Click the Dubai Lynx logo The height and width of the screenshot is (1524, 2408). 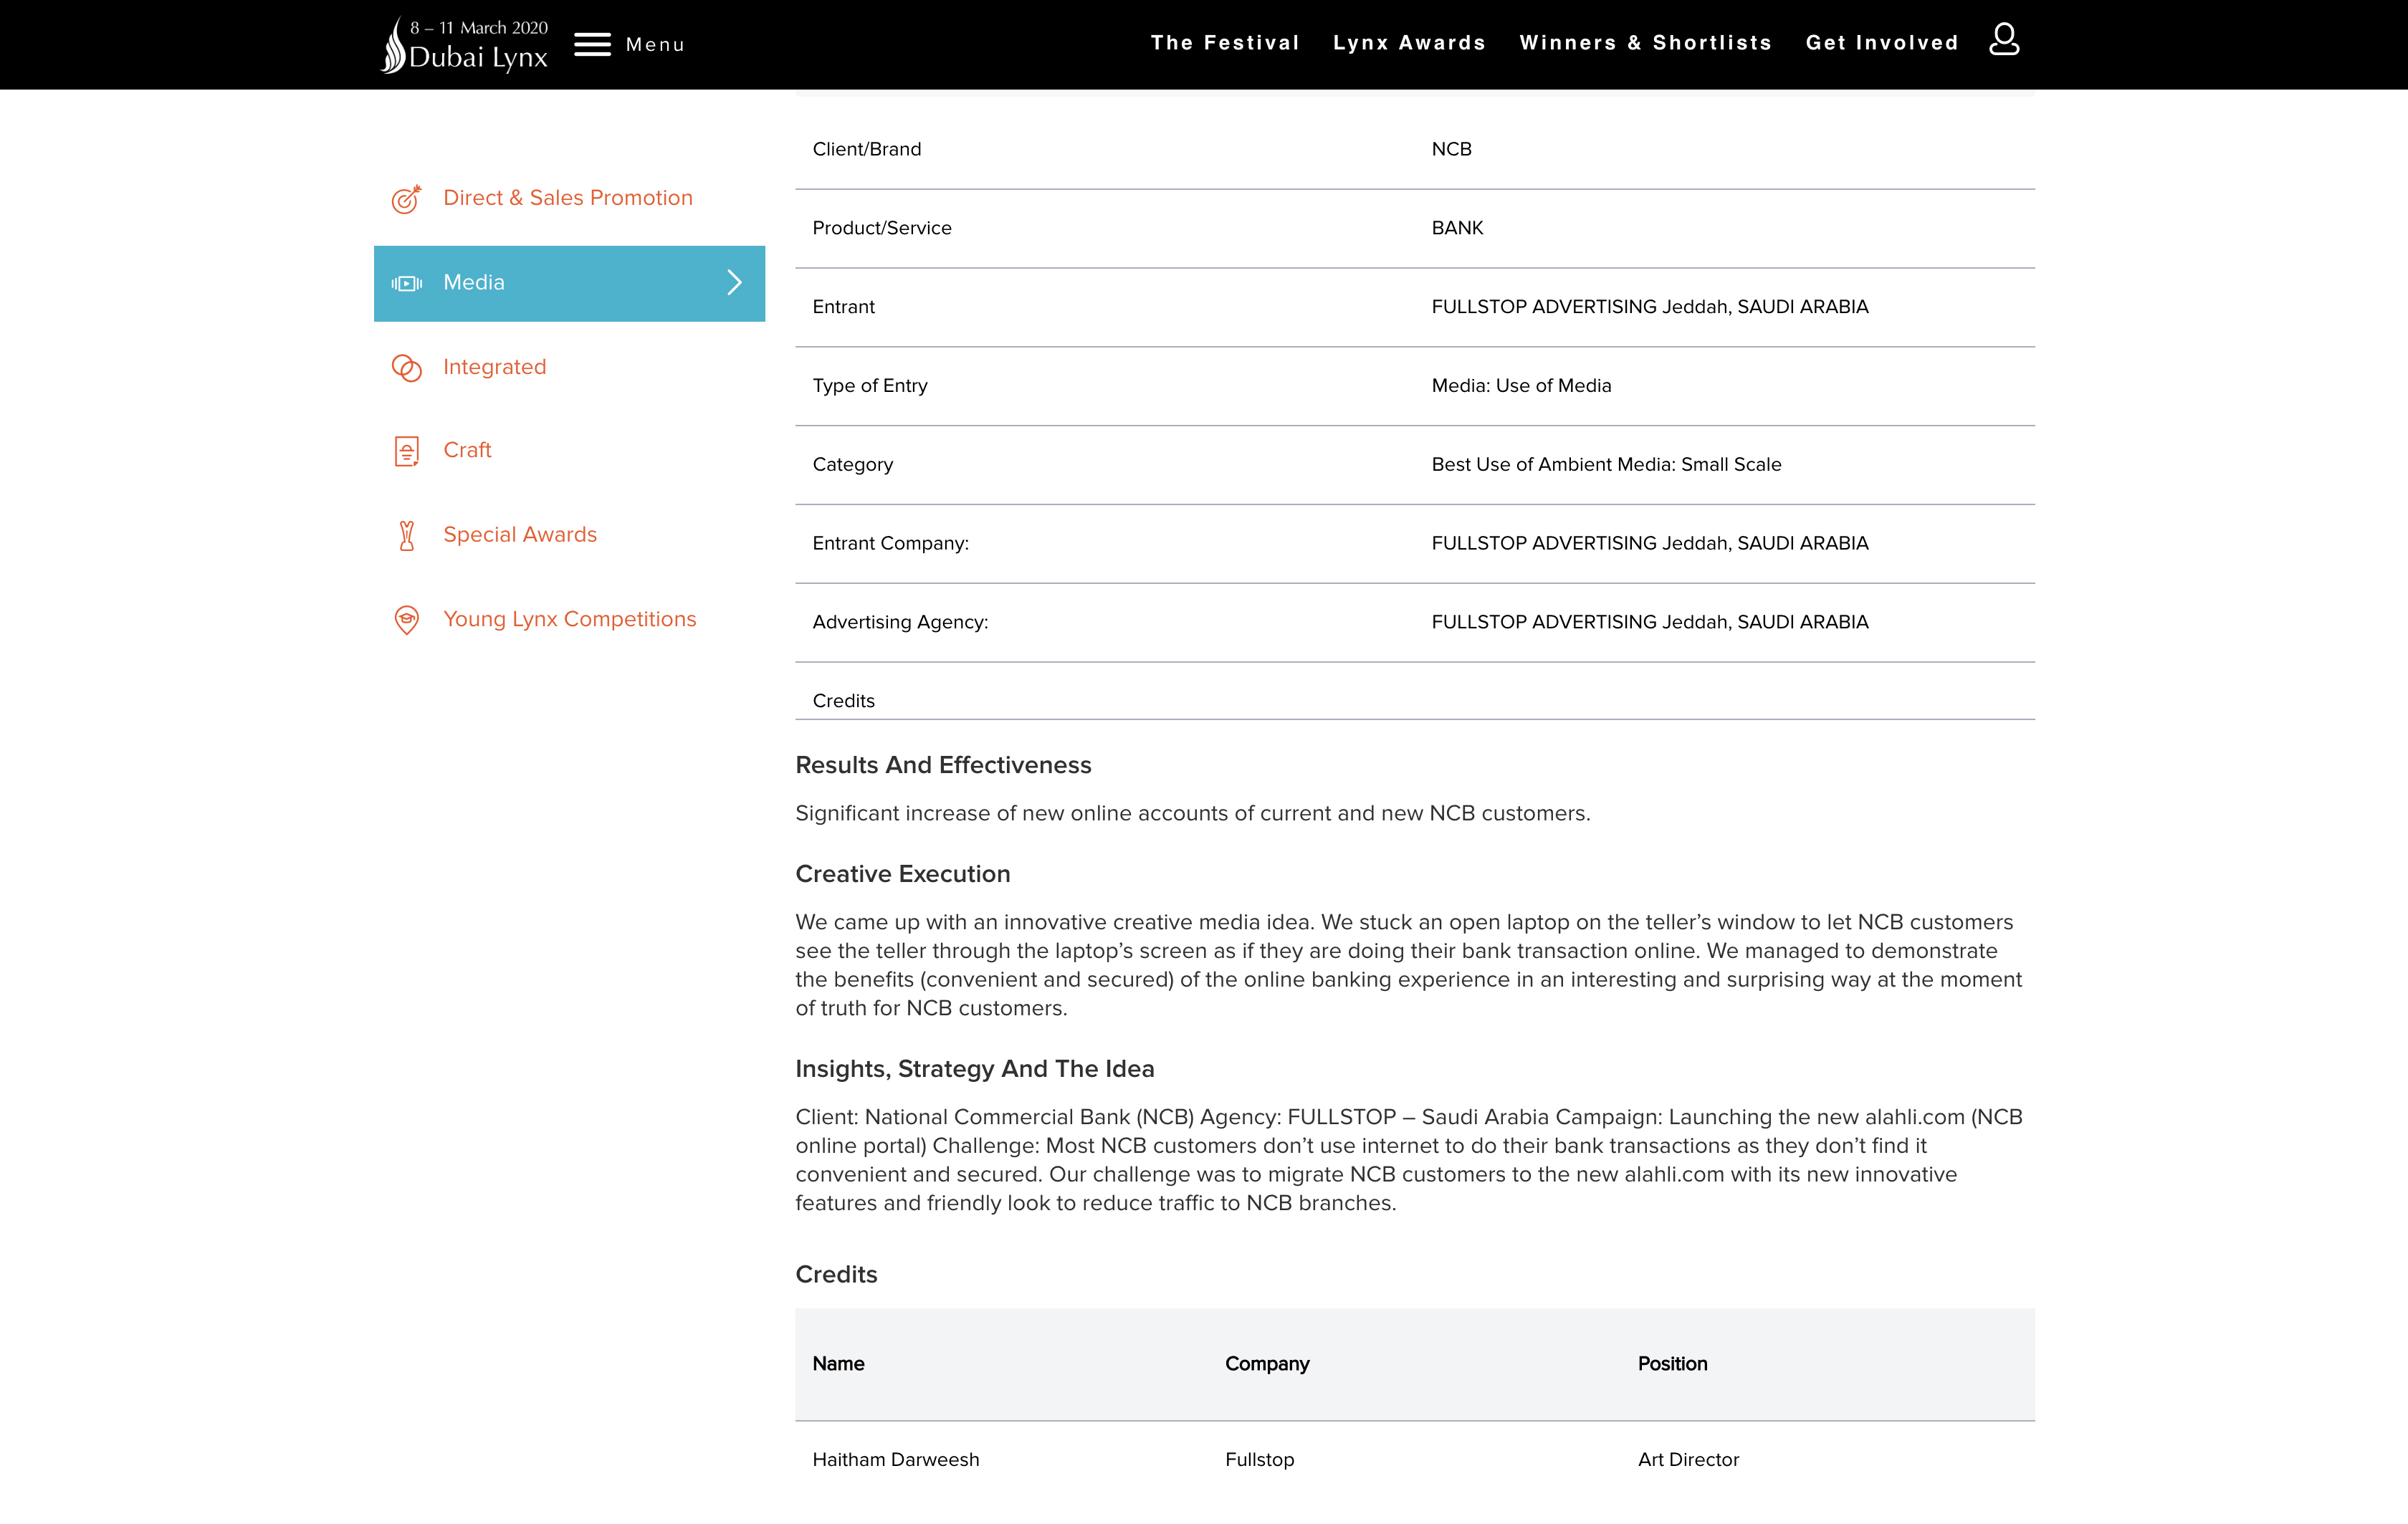465,46
